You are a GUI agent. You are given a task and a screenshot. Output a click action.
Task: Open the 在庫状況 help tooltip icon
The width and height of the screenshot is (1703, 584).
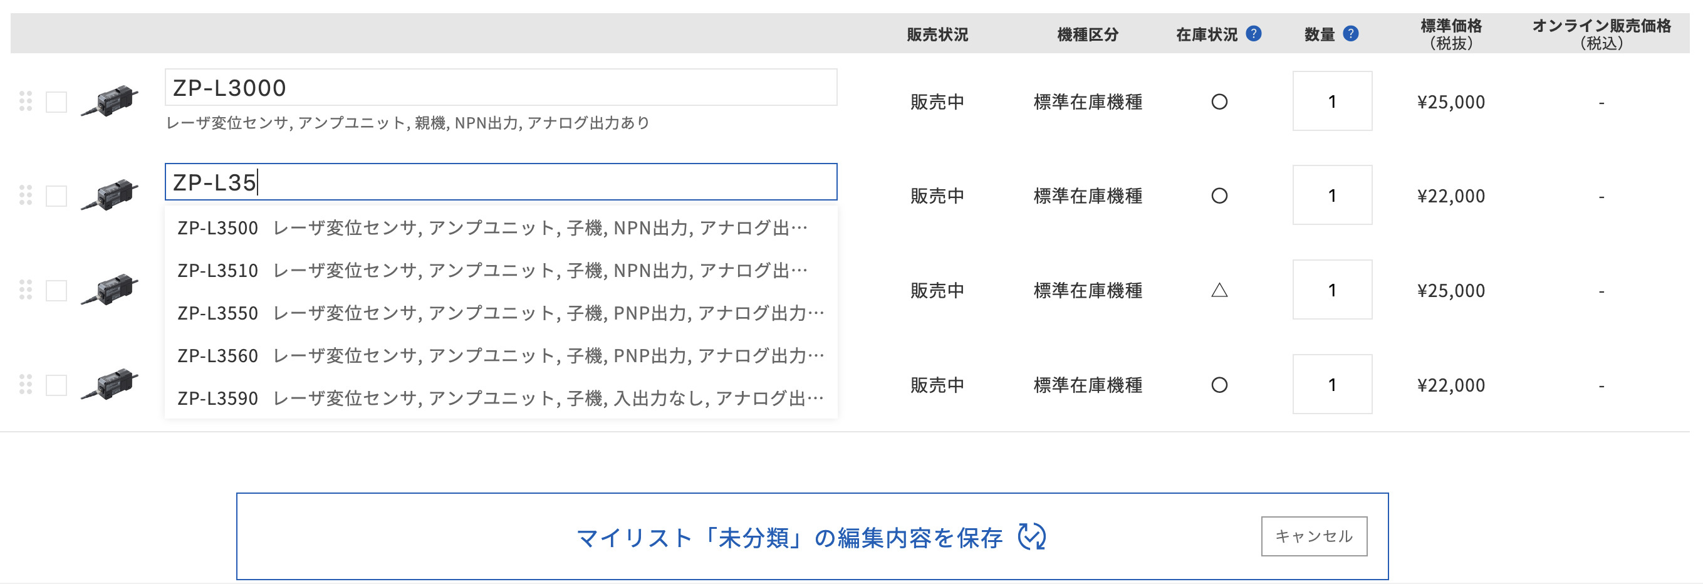[1254, 33]
